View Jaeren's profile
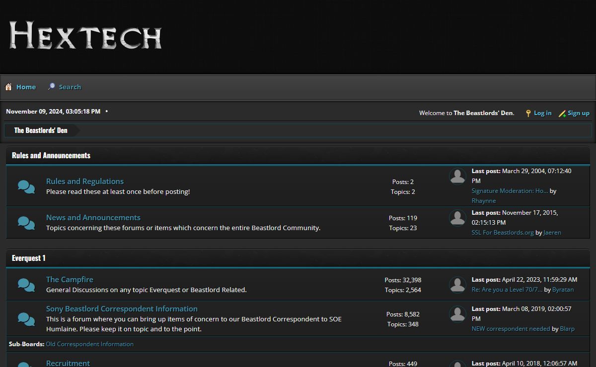The width and height of the screenshot is (596, 367). coord(552,233)
